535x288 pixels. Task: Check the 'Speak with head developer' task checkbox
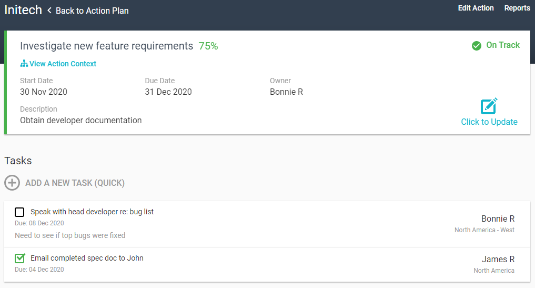[19, 212]
